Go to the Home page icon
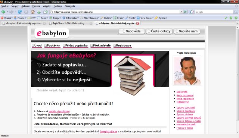The height and width of the screenshot is (138, 239). [x=32, y=12]
